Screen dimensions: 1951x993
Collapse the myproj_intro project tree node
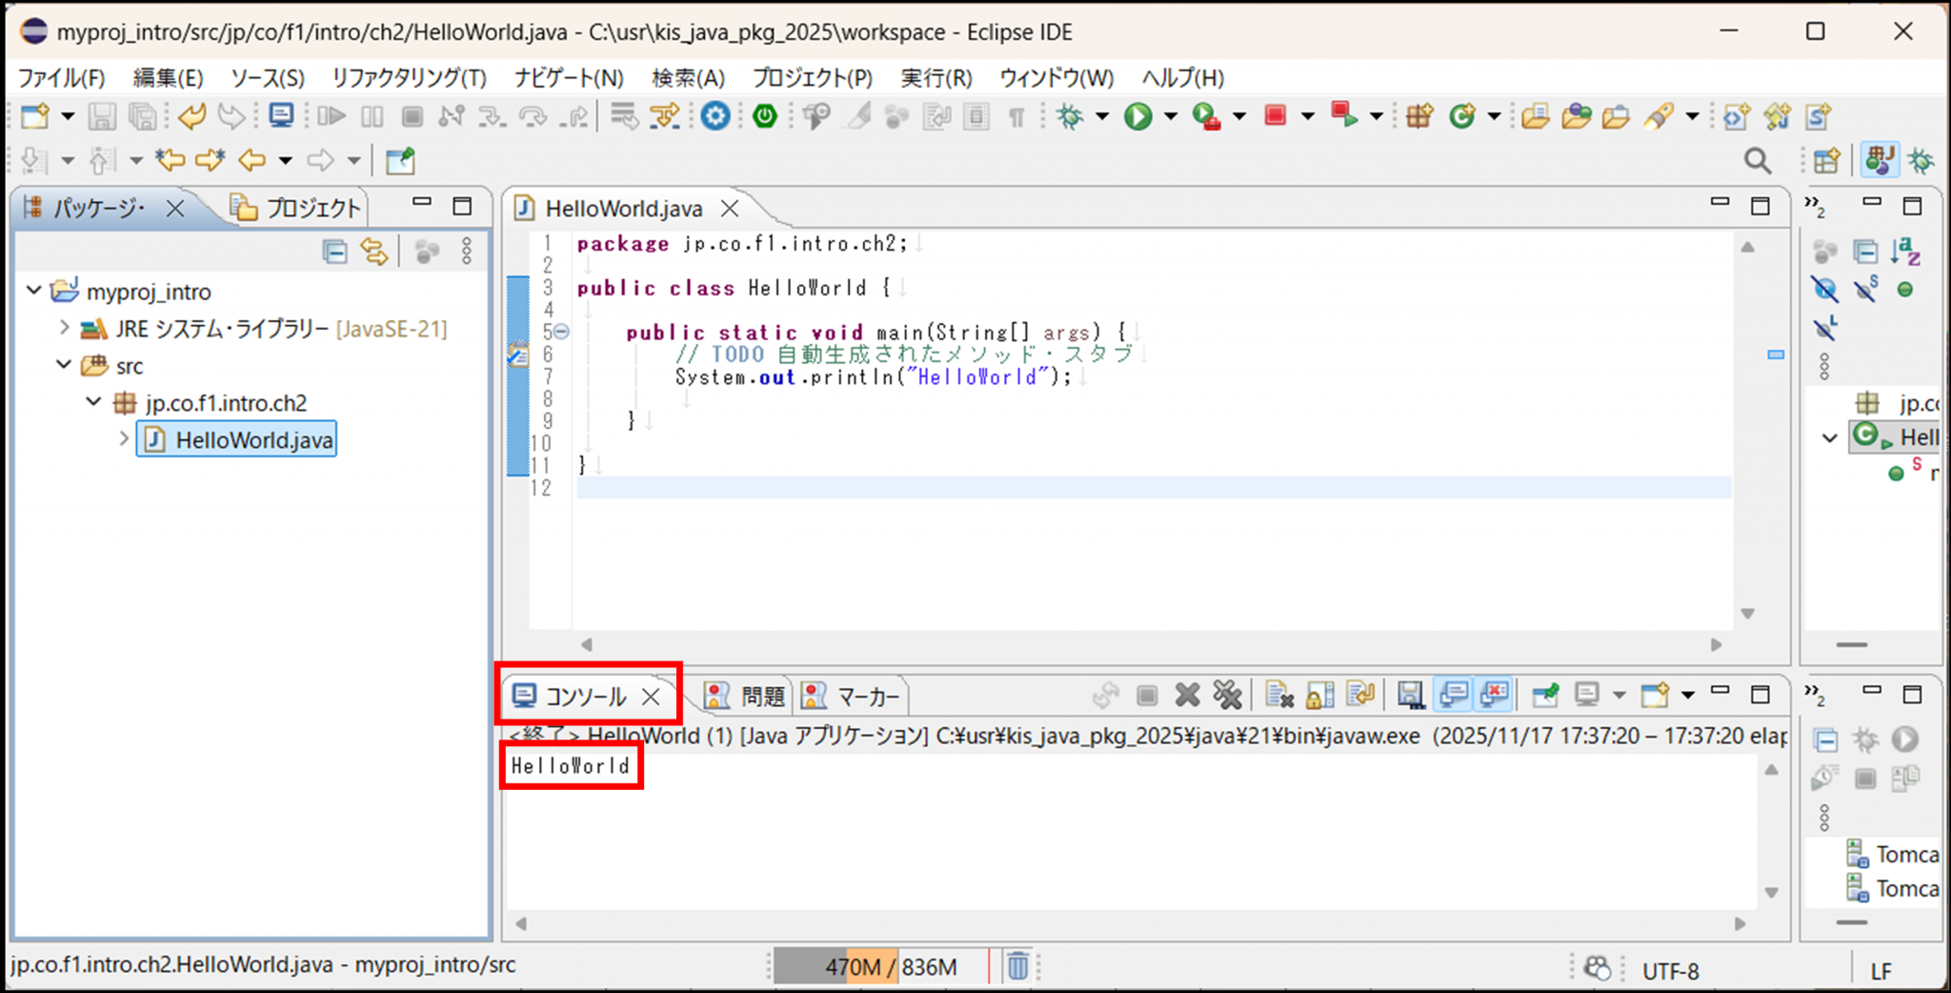[34, 290]
